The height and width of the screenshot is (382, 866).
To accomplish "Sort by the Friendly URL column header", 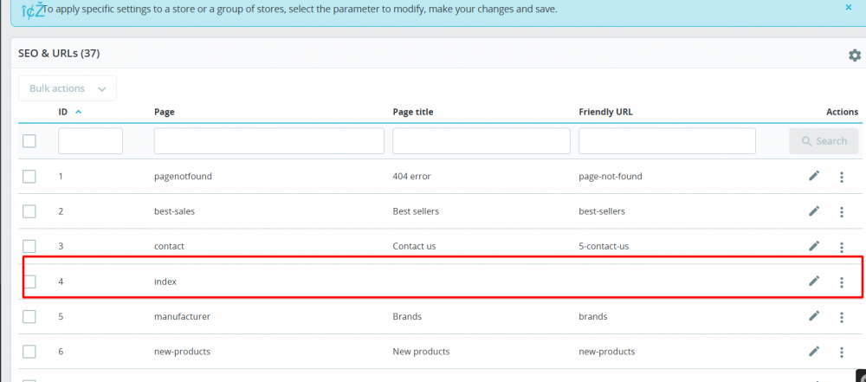I will [x=605, y=112].
